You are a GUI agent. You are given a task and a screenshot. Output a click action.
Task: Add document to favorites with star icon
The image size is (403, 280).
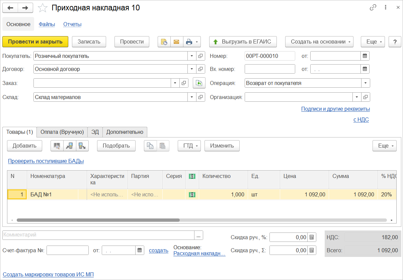pos(43,8)
